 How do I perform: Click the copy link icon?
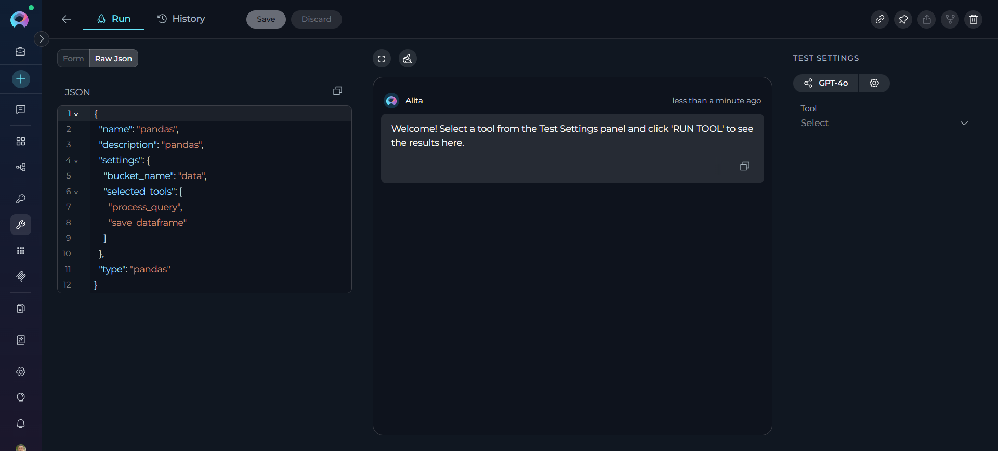tap(879, 19)
